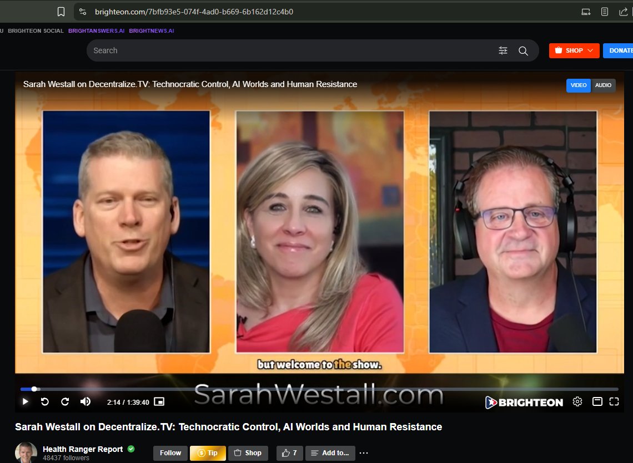Screen dimensions: 633x463
Task: Click the 48437 followers text
Action: click(66, 458)
